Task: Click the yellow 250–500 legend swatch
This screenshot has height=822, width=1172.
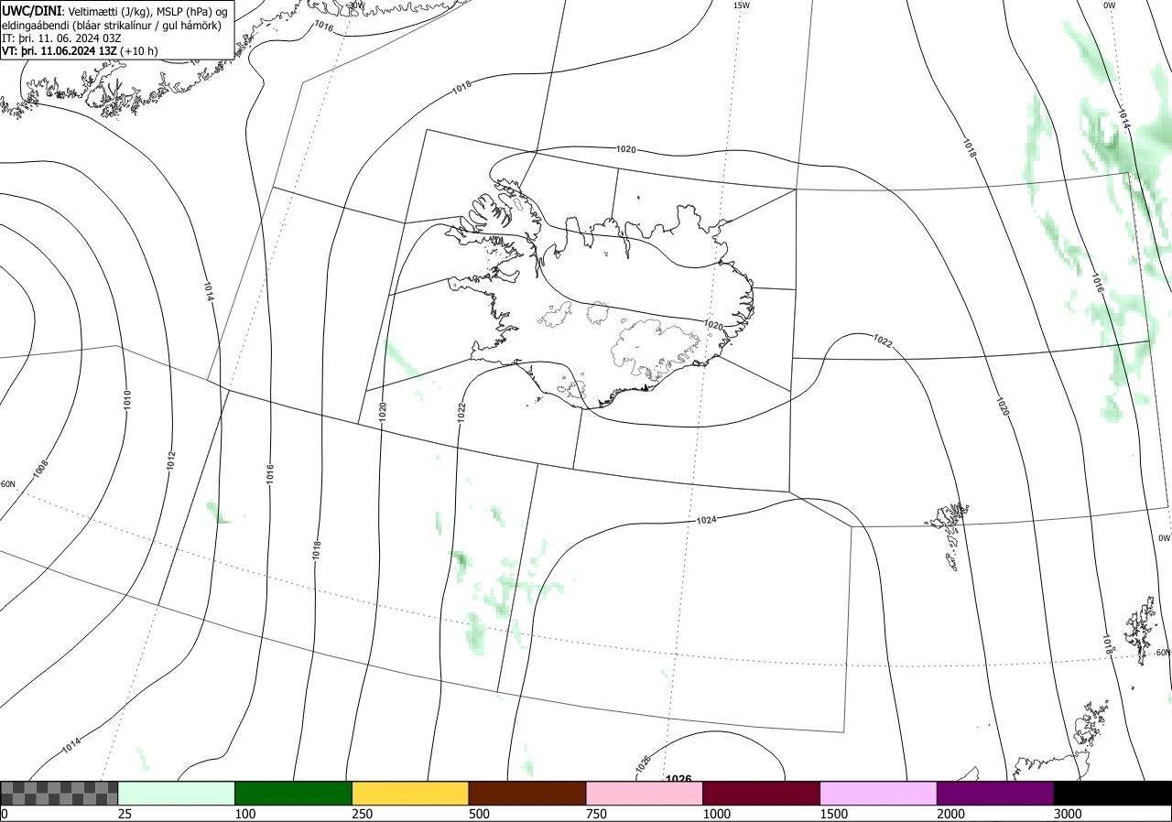Action: pyautogui.click(x=410, y=793)
